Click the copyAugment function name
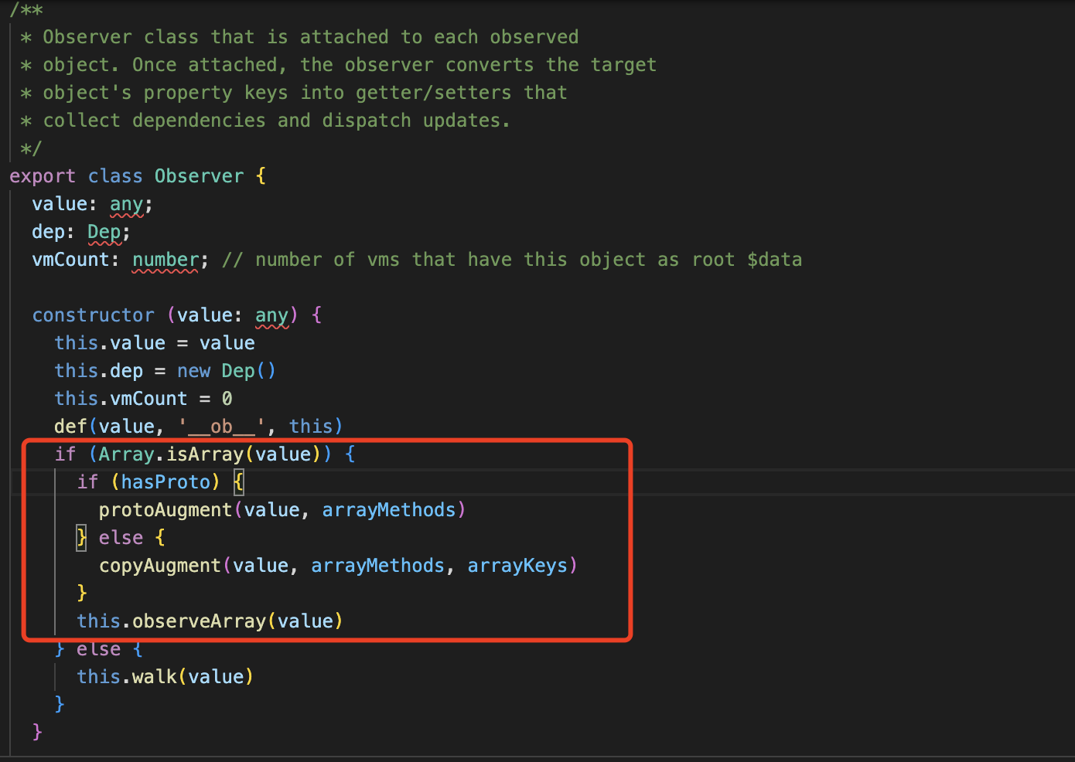 [x=160, y=566]
